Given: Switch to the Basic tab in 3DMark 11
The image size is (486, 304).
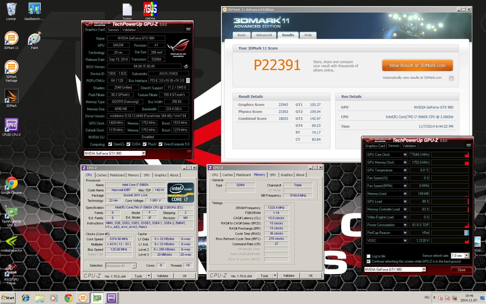Looking at the screenshot, I should click(x=242, y=35).
